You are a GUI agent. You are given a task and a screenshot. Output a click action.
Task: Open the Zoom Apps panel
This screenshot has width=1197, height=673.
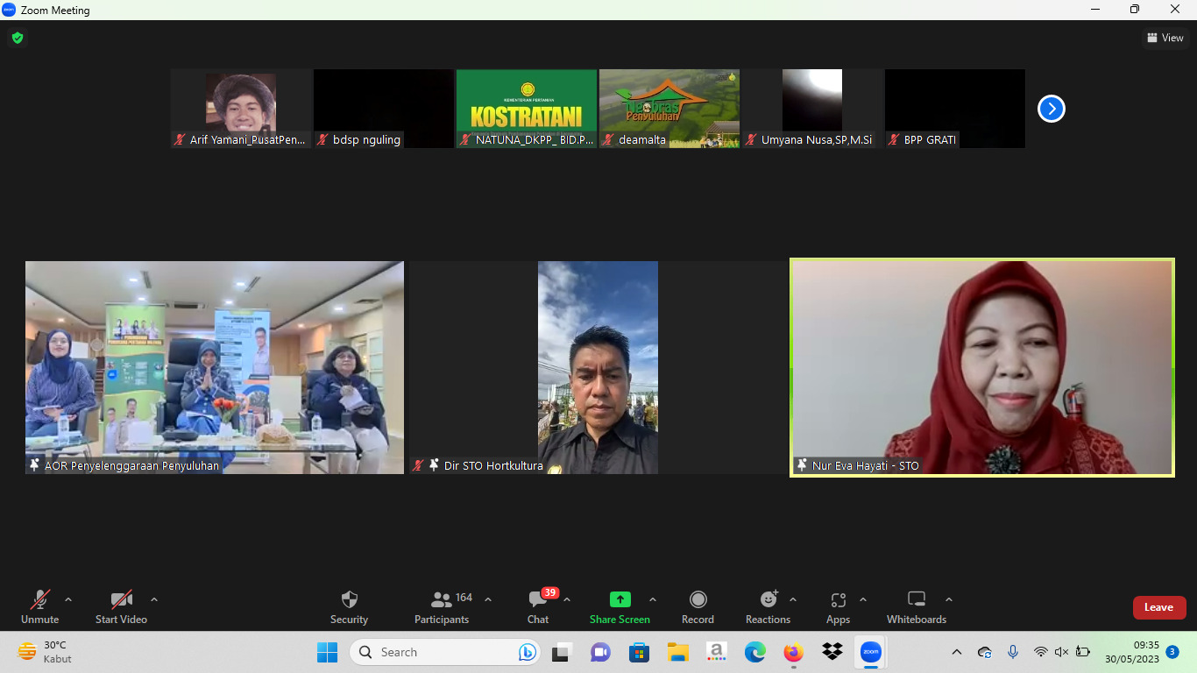click(x=838, y=607)
